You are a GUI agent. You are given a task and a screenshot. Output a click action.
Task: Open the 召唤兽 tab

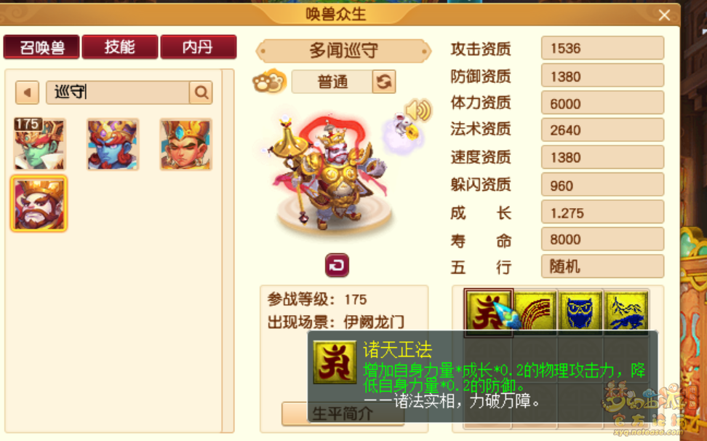[41, 47]
